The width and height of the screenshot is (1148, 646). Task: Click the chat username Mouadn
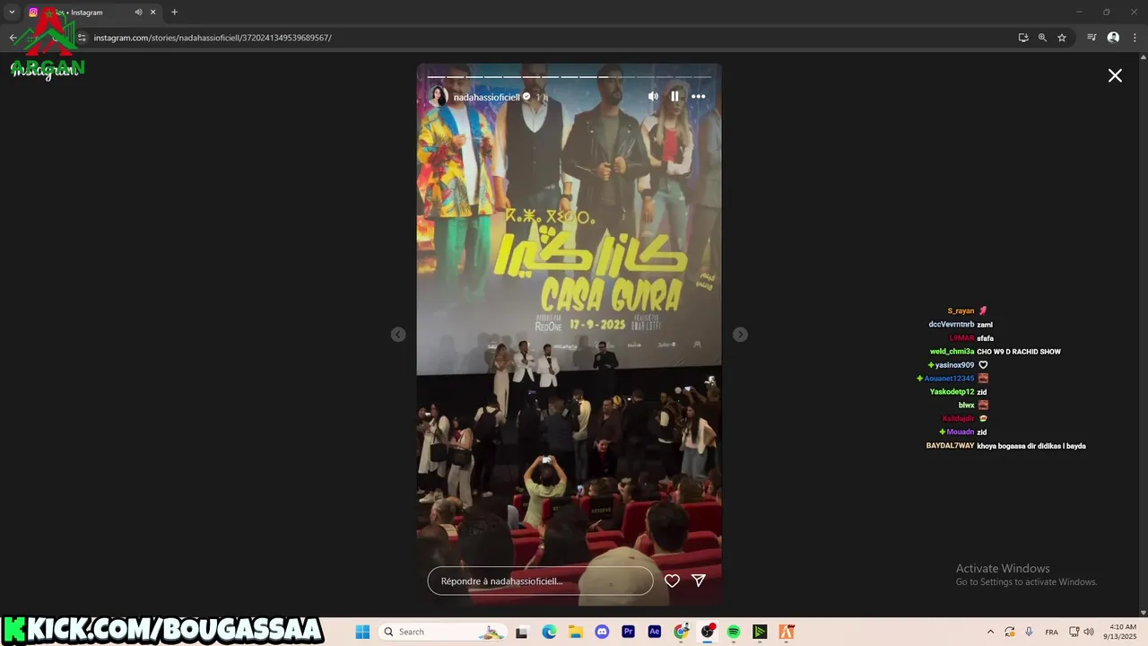(961, 432)
